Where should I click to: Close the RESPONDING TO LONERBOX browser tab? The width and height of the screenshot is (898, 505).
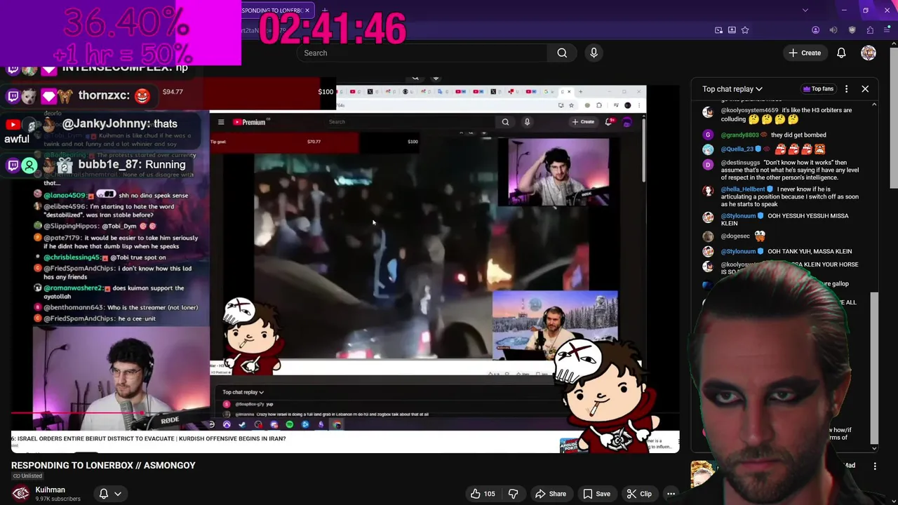tap(307, 11)
